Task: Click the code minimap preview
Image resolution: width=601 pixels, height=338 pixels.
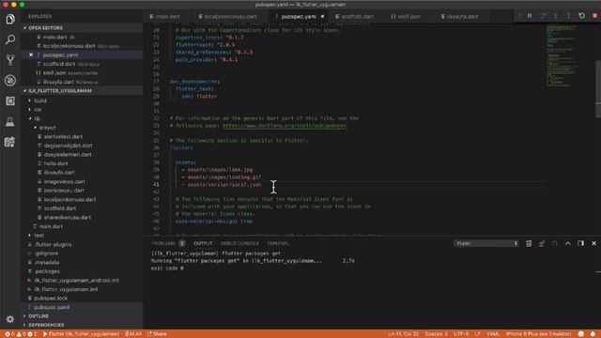Action: point(562,55)
